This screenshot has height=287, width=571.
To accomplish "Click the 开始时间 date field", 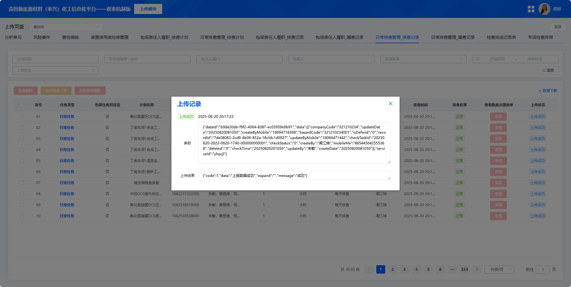I will tap(497, 59).
